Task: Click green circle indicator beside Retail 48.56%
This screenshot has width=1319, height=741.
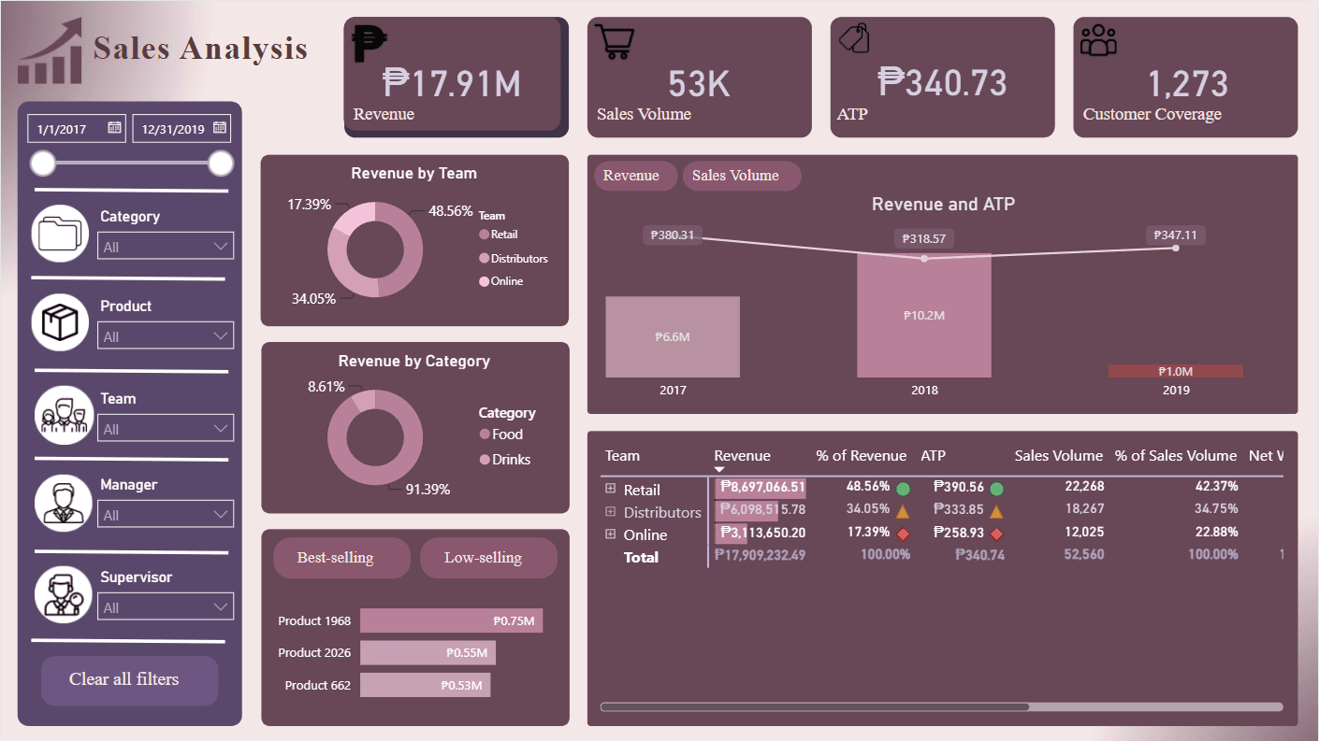Action: [903, 489]
